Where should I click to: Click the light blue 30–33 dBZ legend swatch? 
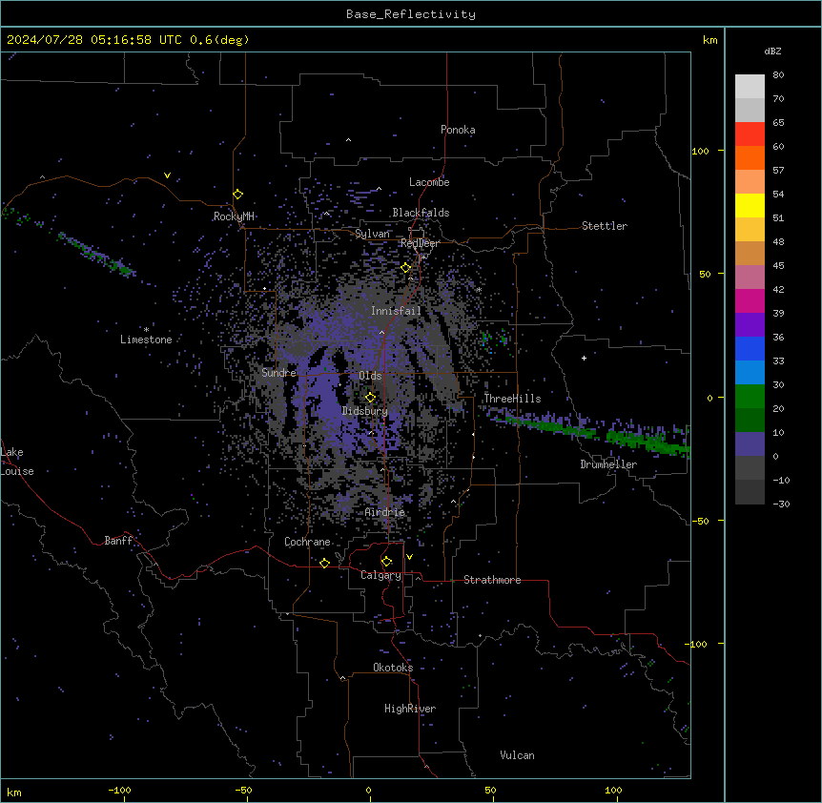pyautogui.click(x=750, y=373)
